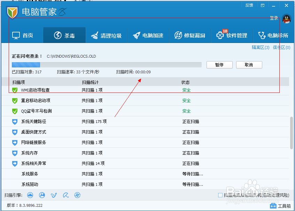The height and width of the screenshot is (211, 295).
Task: Expand the 系统关键路径 scan row
Action: point(14,122)
